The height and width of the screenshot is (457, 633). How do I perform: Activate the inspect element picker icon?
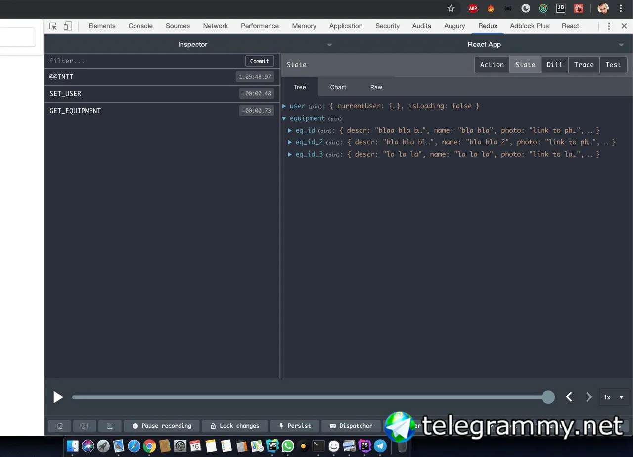(53, 26)
